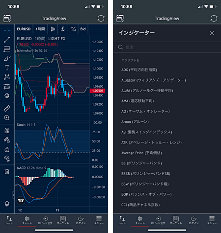Open the emoji icons tool
This screenshot has height=233, width=221.
click(7, 95)
